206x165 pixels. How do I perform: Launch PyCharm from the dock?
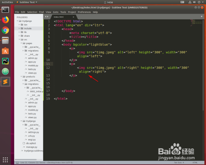pyautogui.click(x=5, y=61)
